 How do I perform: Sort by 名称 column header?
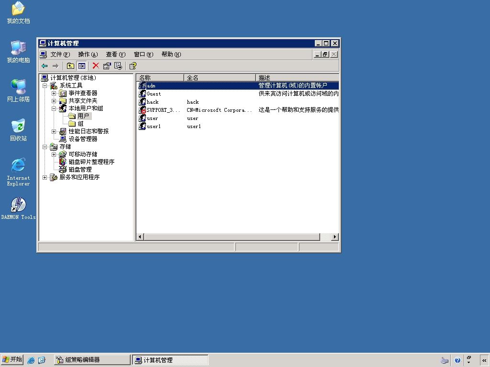pos(160,78)
